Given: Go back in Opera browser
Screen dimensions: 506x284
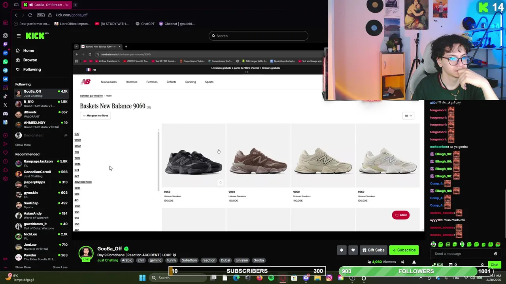Looking at the screenshot, I should [x=16, y=15].
